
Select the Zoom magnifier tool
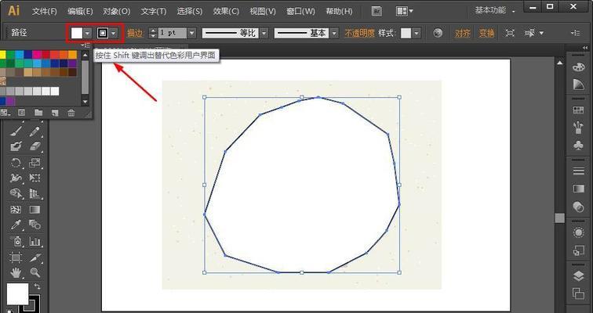[x=35, y=272]
